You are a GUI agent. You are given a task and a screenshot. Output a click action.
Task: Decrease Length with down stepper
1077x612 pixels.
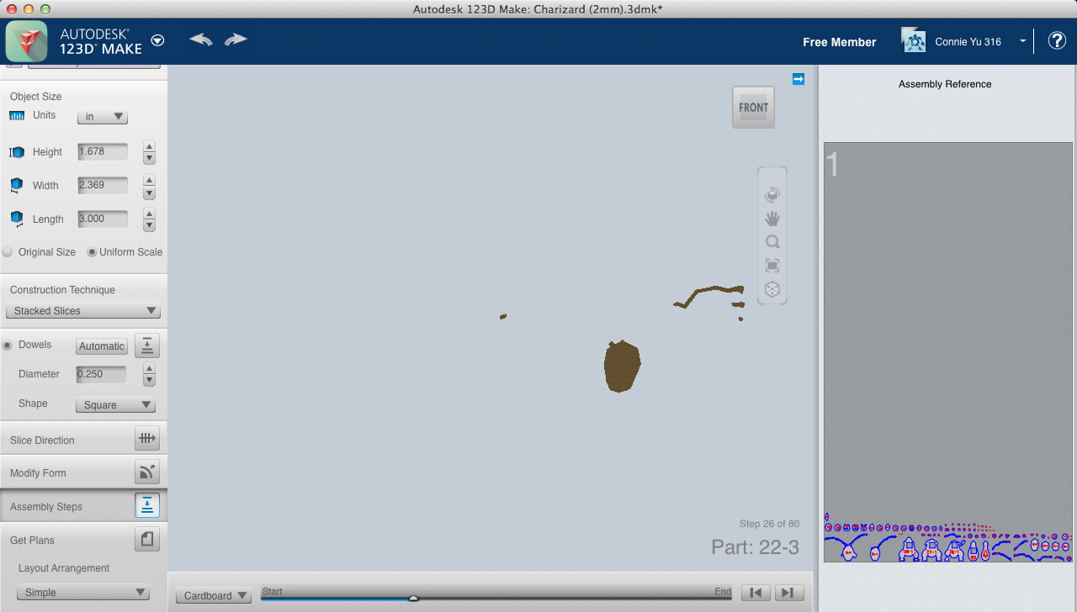pyautogui.click(x=149, y=225)
